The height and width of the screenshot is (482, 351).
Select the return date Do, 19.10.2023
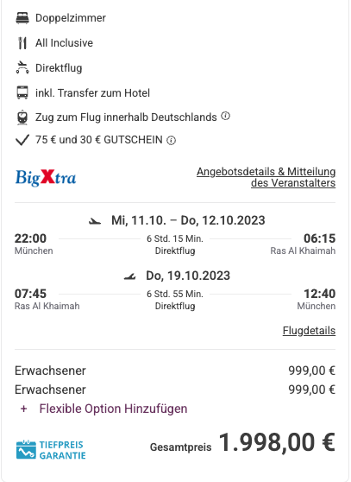tap(188, 276)
